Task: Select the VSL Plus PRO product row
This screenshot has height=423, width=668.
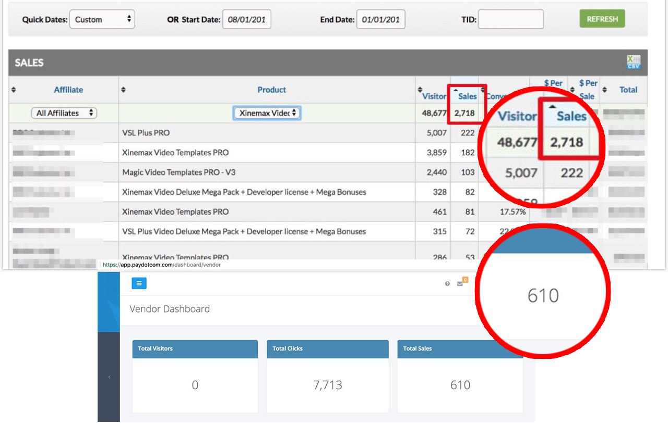Action: coord(146,133)
